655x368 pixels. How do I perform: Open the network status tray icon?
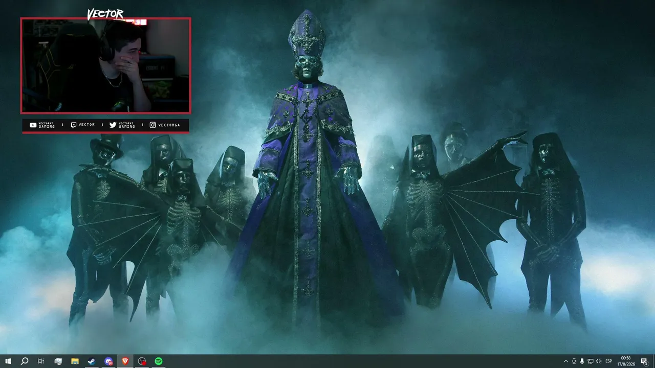[590, 361]
